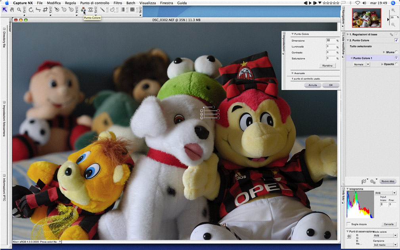Open the File menu
400x250 pixels.
pos(40,3)
